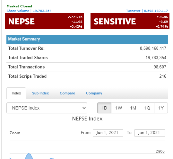This screenshot has width=173, height=159.
Task: Open the Index tab
Action: point(16,93)
